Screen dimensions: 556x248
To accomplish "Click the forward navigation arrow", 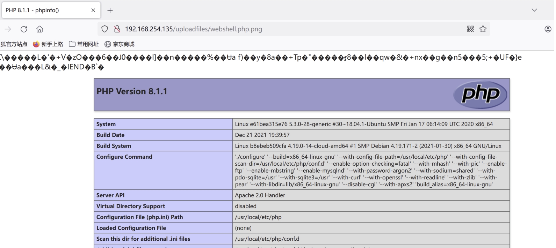I will (8, 29).
